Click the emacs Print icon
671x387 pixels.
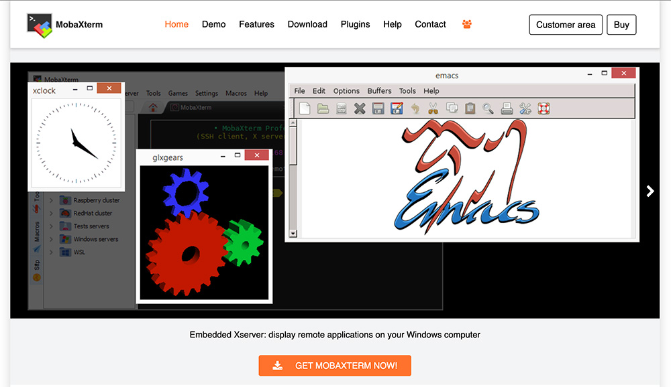[x=507, y=108]
